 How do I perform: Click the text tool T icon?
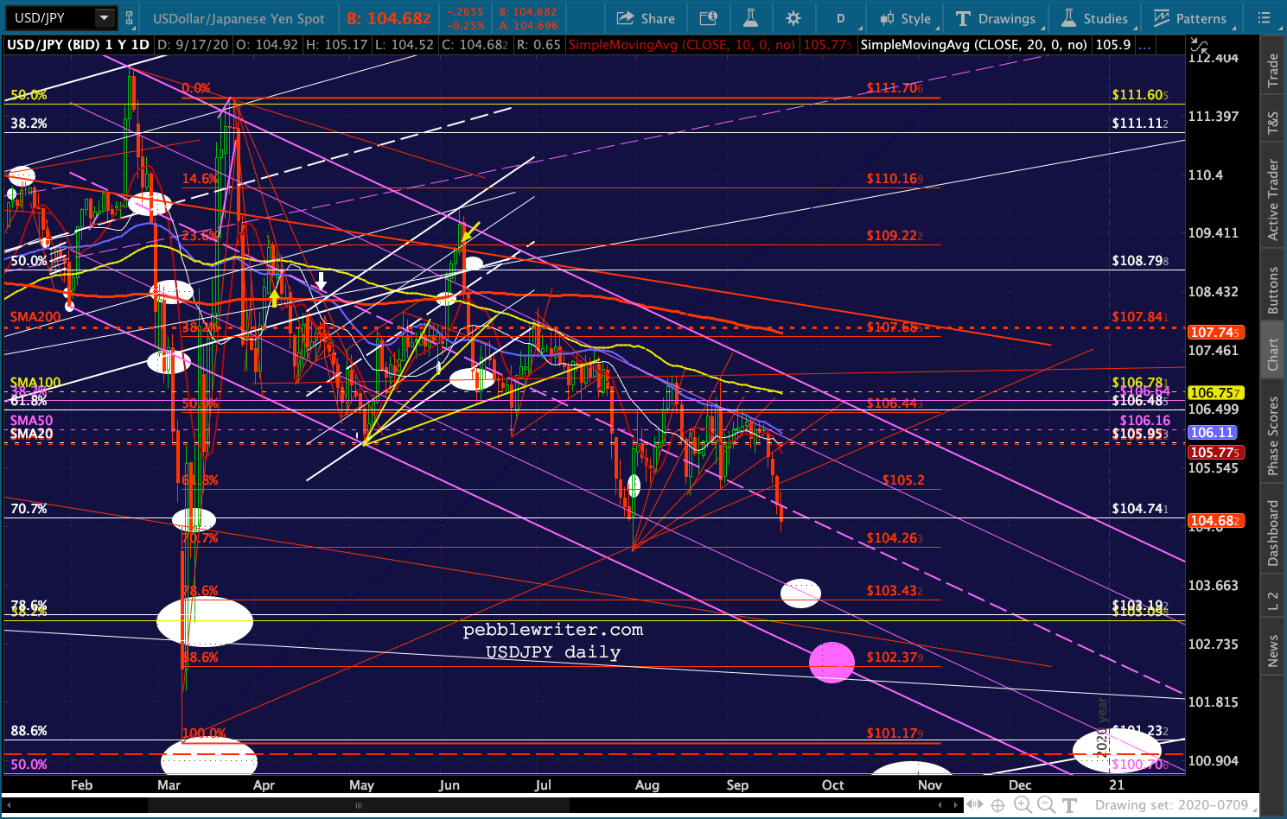click(x=1069, y=805)
